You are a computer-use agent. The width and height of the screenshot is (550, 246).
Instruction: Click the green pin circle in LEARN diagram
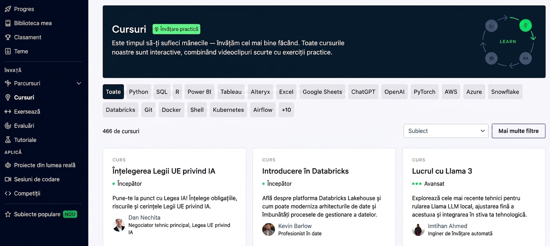[x=525, y=25]
